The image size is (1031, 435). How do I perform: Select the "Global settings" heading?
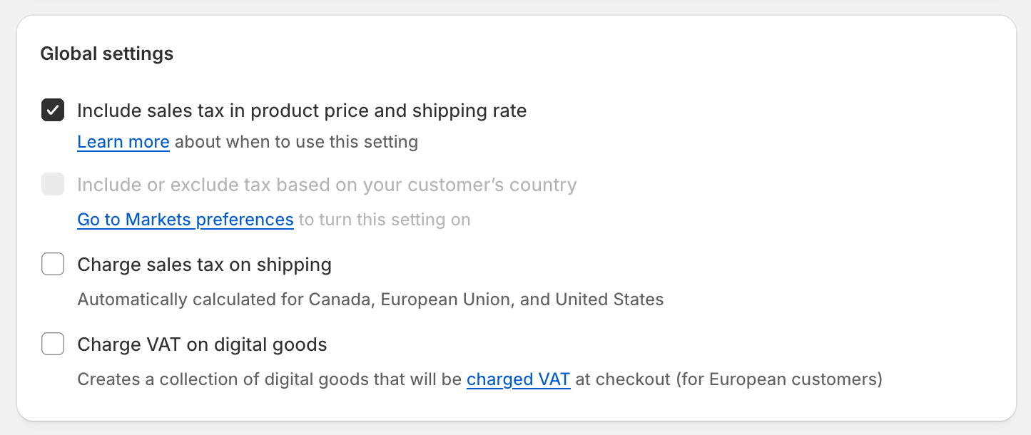pyautogui.click(x=107, y=53)
